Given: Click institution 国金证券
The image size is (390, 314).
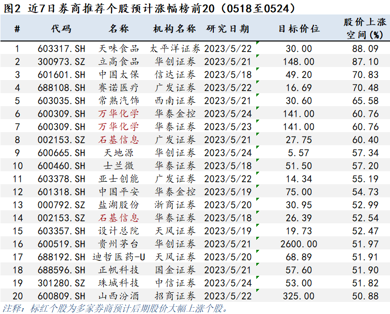Looking at the screenshot, I should [x=175, y=270].
